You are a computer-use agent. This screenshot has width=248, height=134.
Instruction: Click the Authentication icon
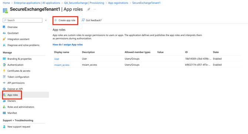[4, 65]
